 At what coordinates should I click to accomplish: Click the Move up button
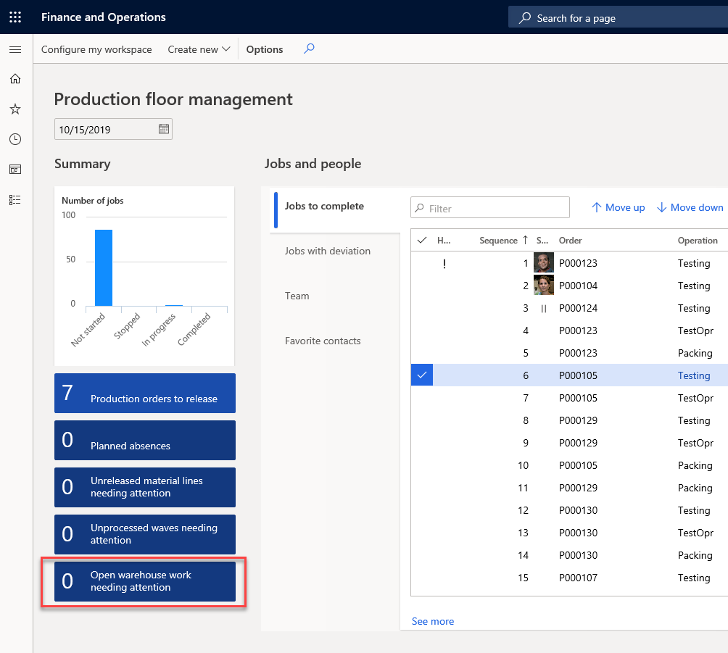[619, 207]
